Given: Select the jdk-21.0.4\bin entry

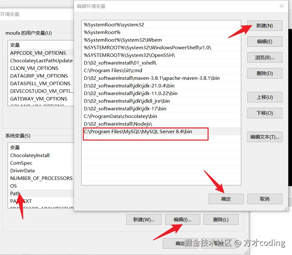Looking at the screenshot, I should (161, 86).
